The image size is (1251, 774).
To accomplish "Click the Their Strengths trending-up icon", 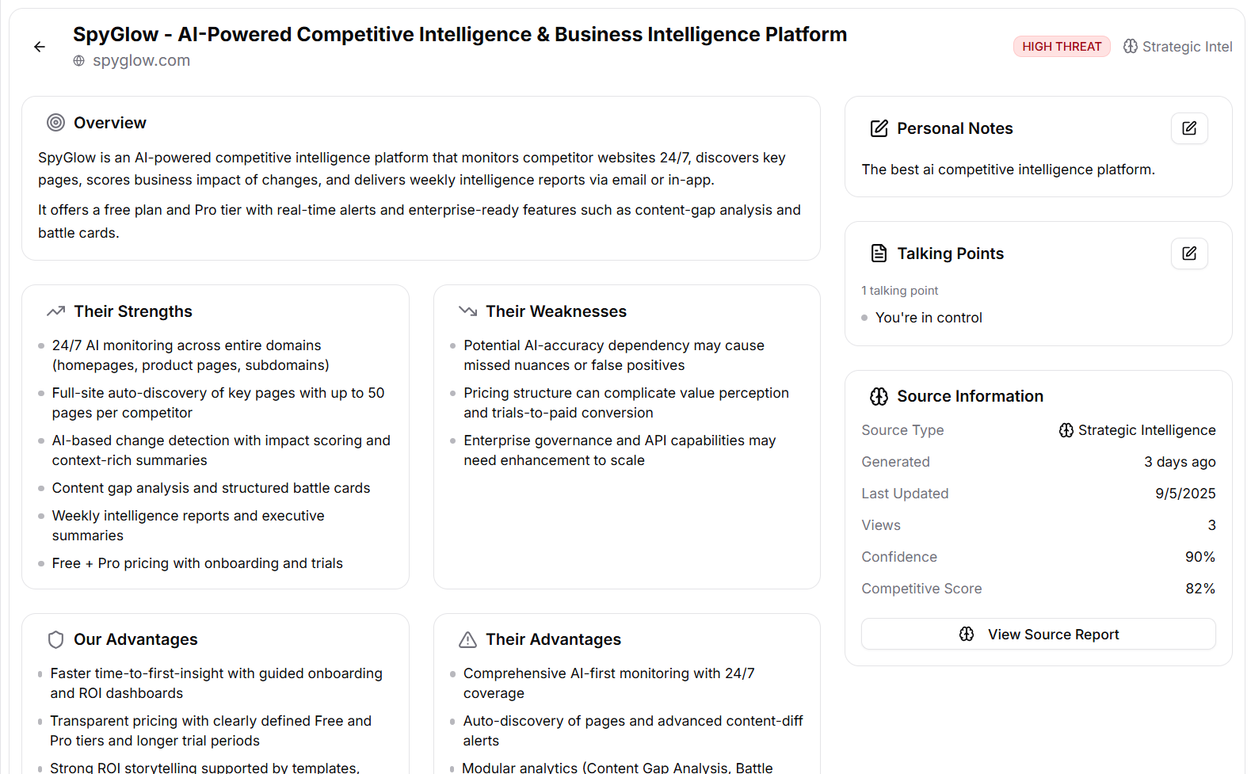I will pyautogui.click(x=55, y=311).
